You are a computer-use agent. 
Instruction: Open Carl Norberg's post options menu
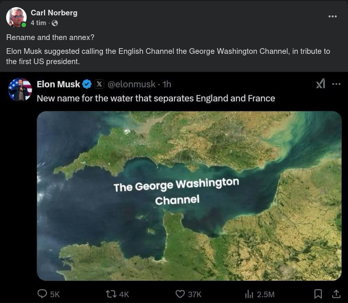pyautogui.click(x=333, y=16)
